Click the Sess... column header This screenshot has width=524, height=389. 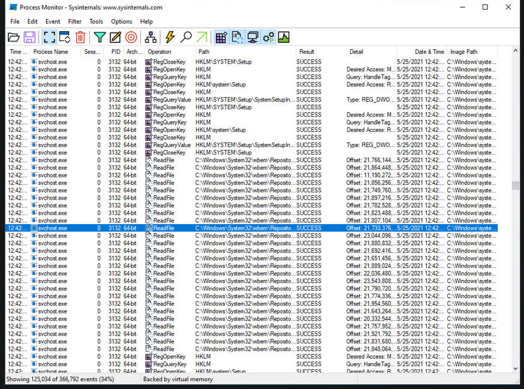(x=92, y=52)
